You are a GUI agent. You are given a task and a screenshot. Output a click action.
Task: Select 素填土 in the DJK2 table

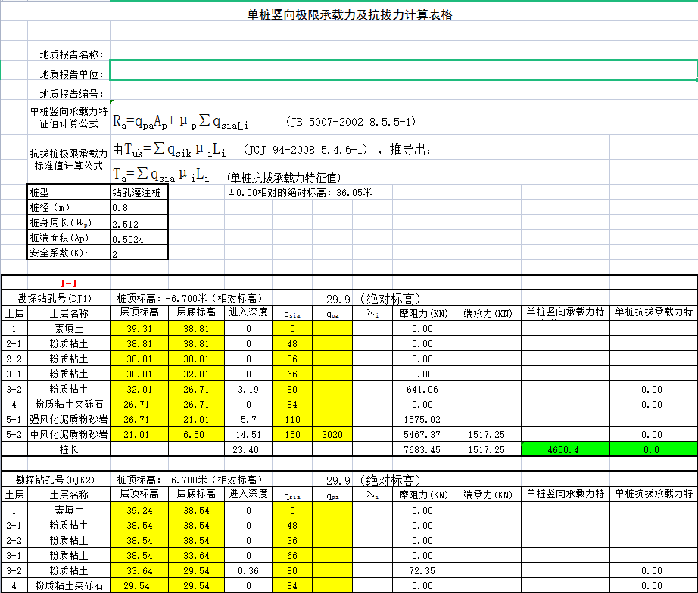tap(69, 510)
